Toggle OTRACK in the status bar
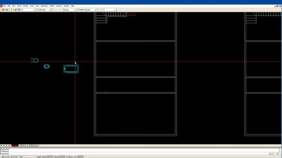 (70, 157)
